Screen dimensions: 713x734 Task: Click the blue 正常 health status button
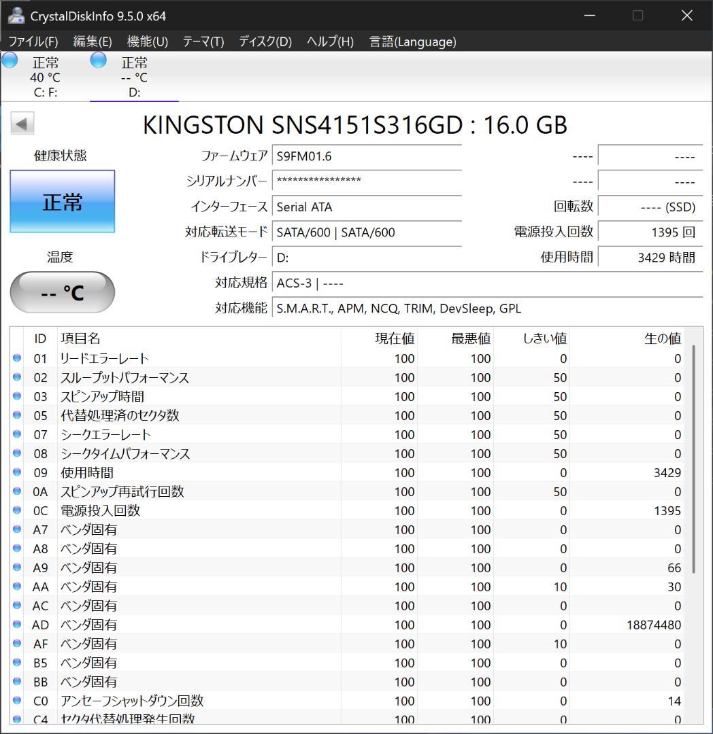click(x=63, y=201)
